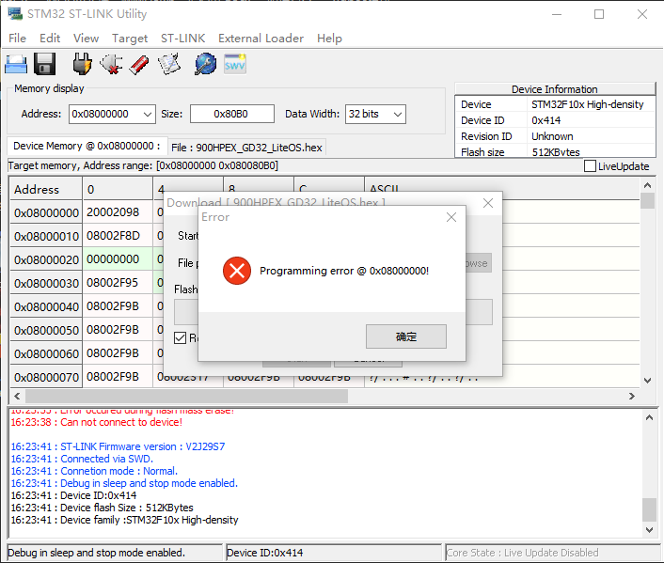
Task: Switch to File 900HPEX_GD32_LiteOS.hex tab
Action: (246, 148)
